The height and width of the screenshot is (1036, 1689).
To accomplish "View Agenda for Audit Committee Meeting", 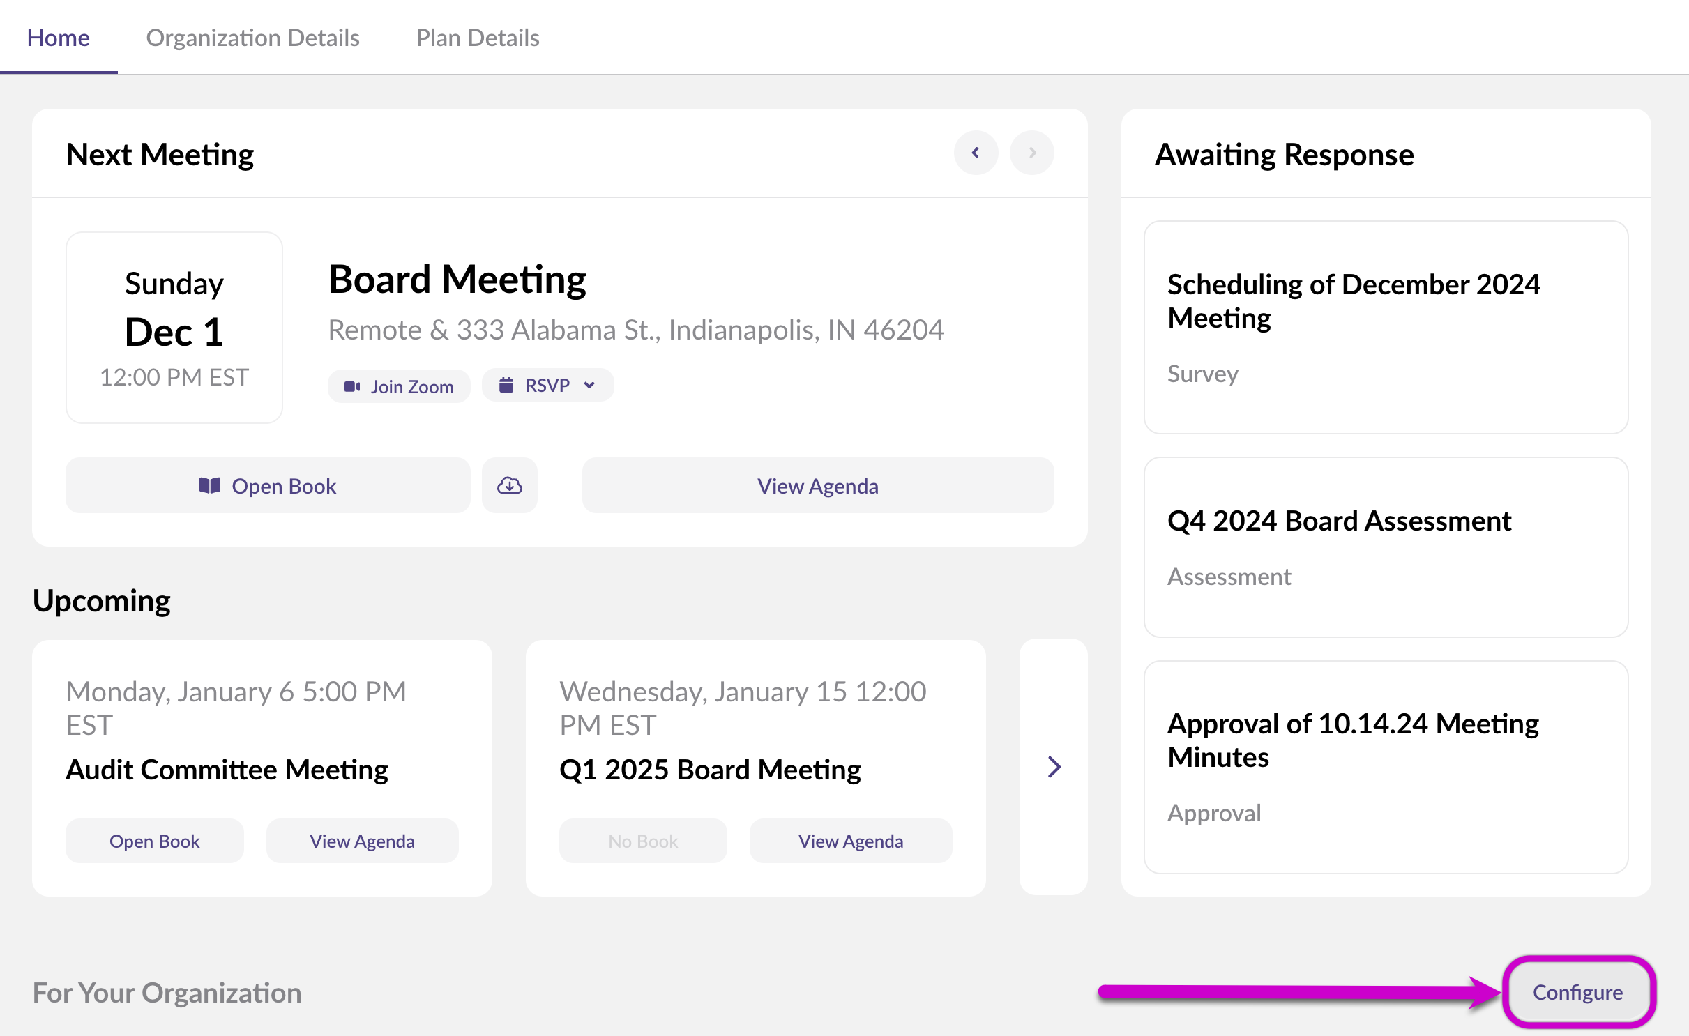I will [362, 841].
